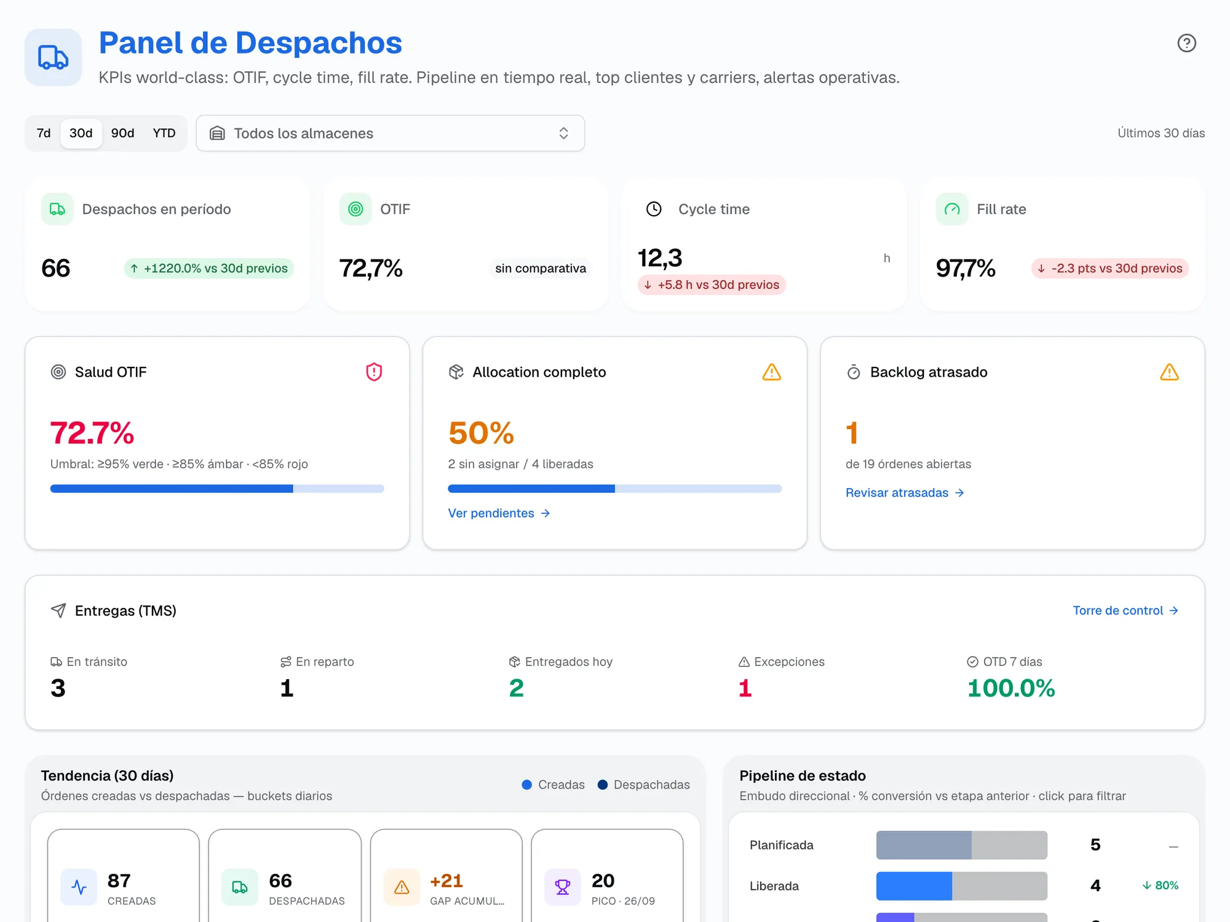Click the 80% conversion indicator for Liberada
The image size is (1230, 922).
pyautogui.click(x=1161, y=886)
